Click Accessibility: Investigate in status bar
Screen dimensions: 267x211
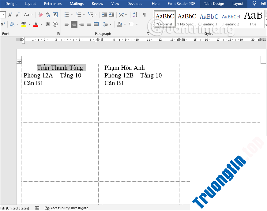[66, 208]
